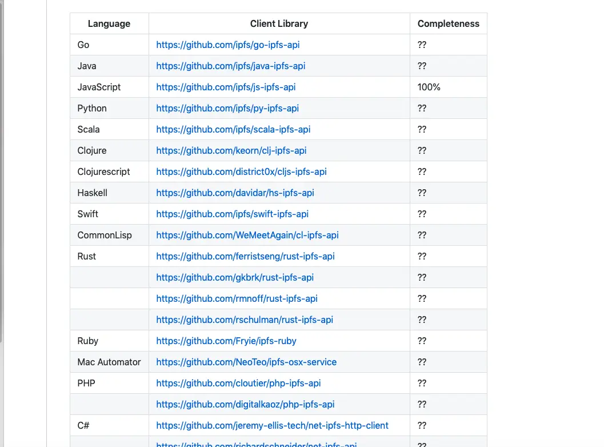Click the 100% completeness cell for JavaScript
Image resolution: width=604 pixels, height=447 pixels.
click(x=429, y=87)
